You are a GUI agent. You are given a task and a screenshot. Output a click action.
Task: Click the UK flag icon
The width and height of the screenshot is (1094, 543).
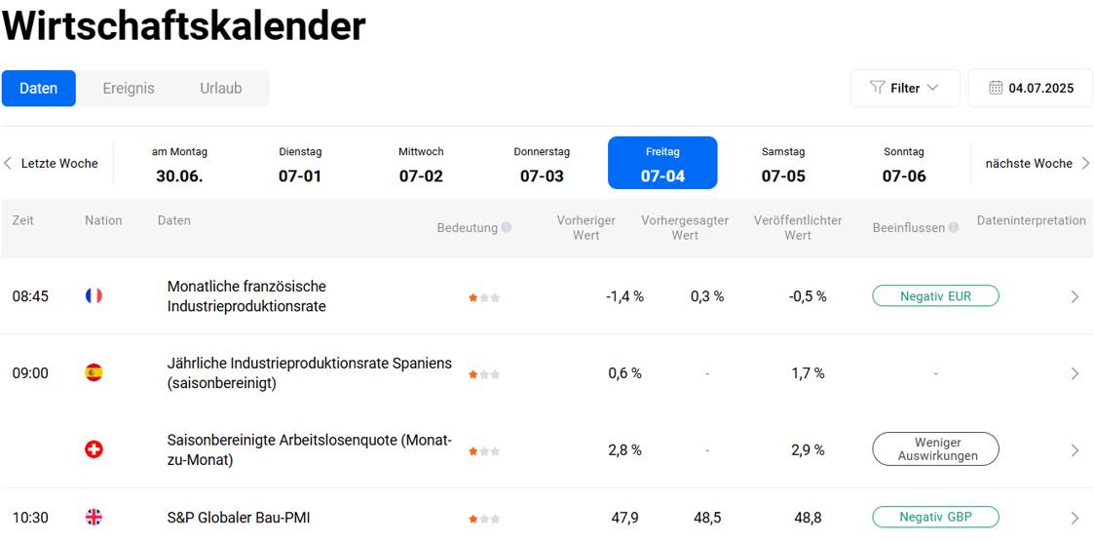(x=94, y=518)
